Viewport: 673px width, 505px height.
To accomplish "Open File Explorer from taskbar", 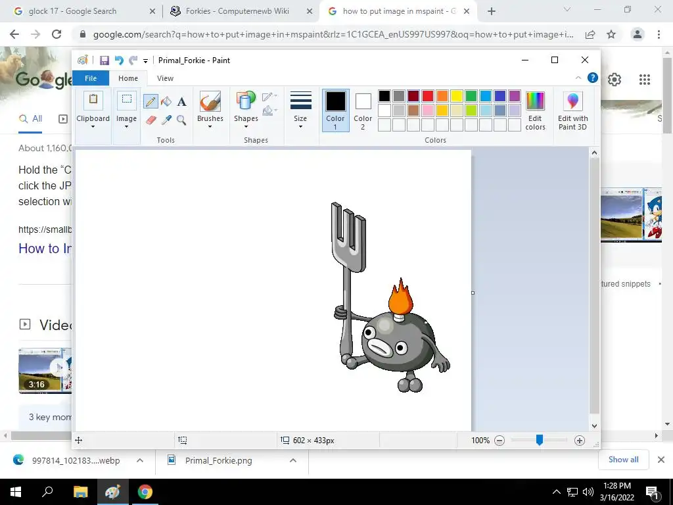I will pyautogui.click(x=80, y=492).
